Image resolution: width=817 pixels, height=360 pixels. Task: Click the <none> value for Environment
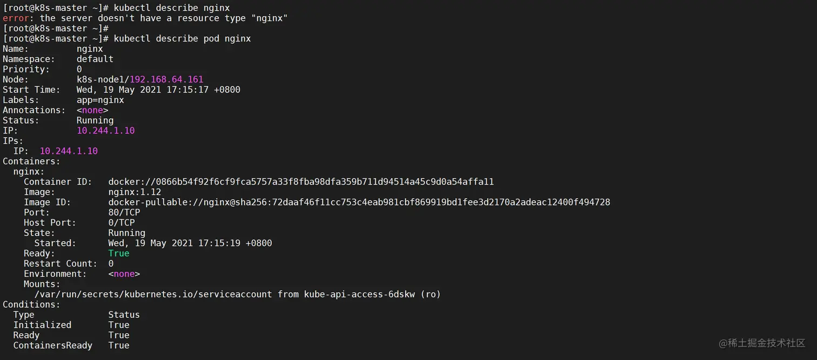[124, 274]
